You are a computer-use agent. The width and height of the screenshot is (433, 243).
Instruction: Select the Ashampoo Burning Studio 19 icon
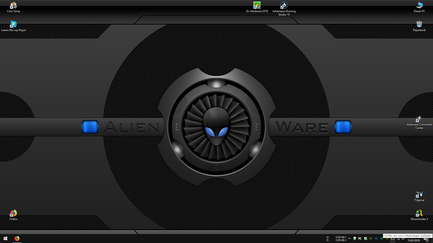[284, 6]
